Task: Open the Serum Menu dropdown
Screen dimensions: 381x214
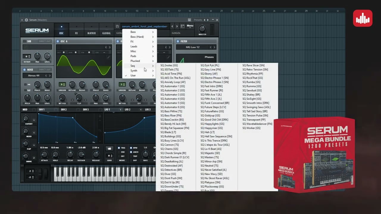Action: click(190, 26)
